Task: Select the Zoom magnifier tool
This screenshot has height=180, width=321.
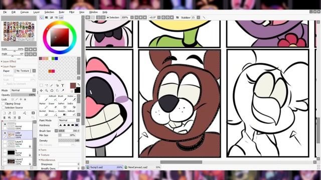Action: [x=47, y=90]
